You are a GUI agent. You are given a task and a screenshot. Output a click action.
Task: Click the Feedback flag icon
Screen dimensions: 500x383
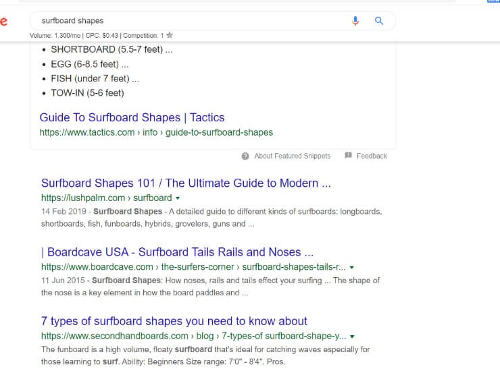click(x=348, y=156)
